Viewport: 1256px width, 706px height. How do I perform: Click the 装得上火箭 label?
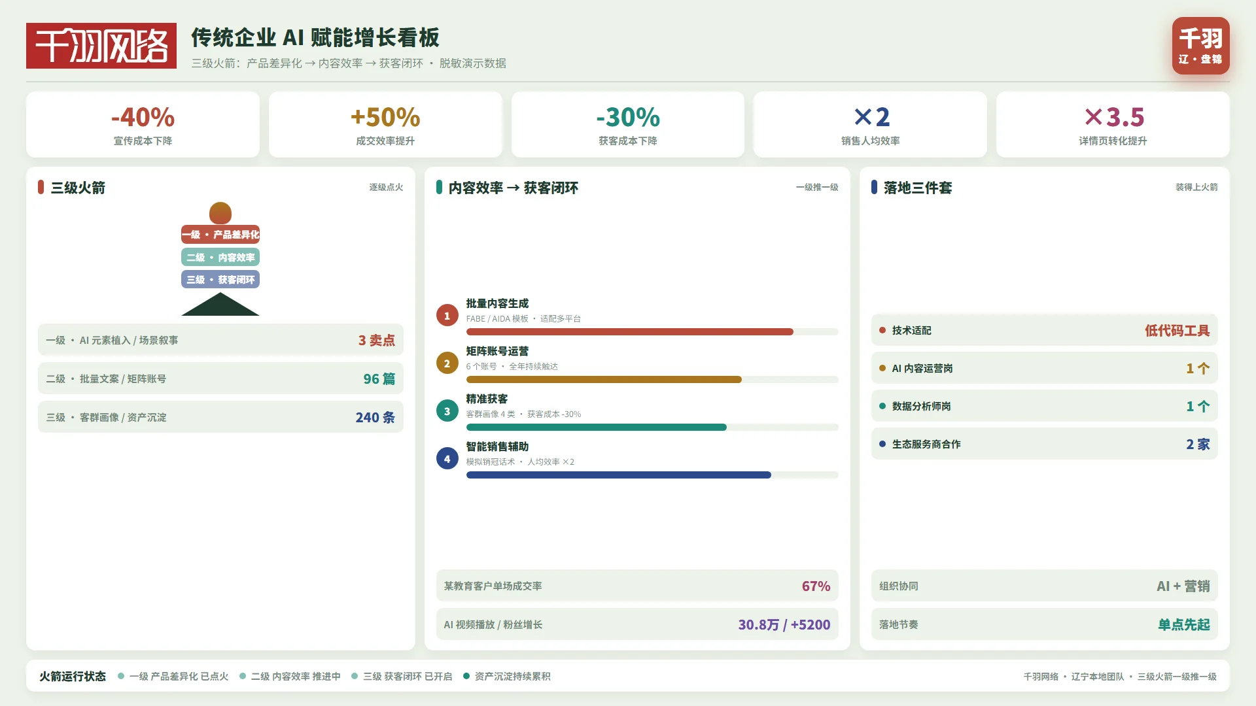[x=1196, y=187]
